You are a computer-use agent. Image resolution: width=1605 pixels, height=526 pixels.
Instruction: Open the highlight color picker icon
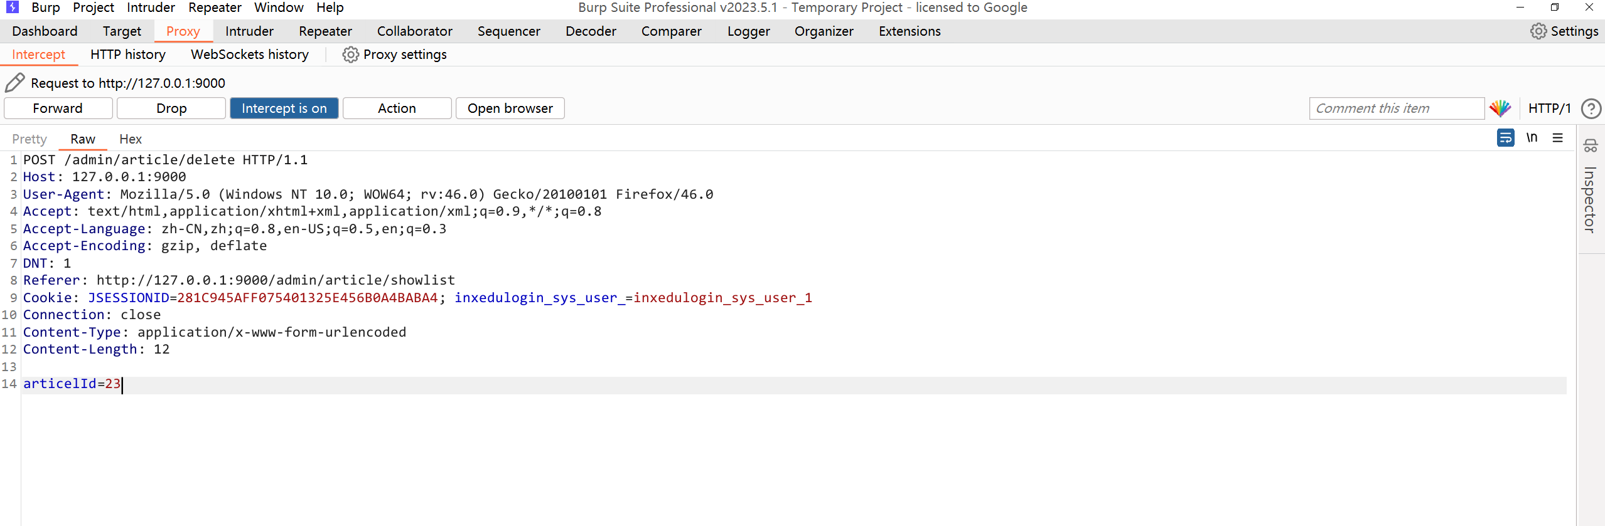coord(1500,108)
